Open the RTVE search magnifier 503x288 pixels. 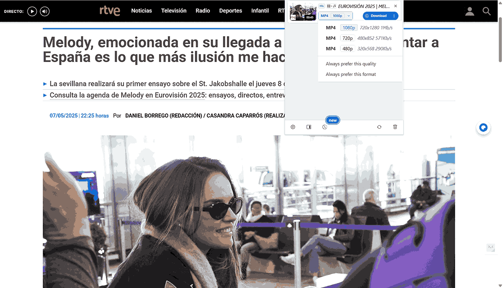pyautogui.click(x=487, y=11)
